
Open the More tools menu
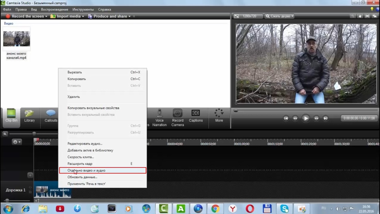[219, 116]
